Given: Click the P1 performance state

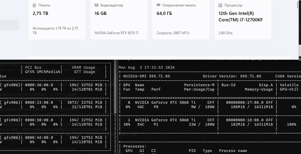Looking at the screenshot, I should [x=156, y=124].
